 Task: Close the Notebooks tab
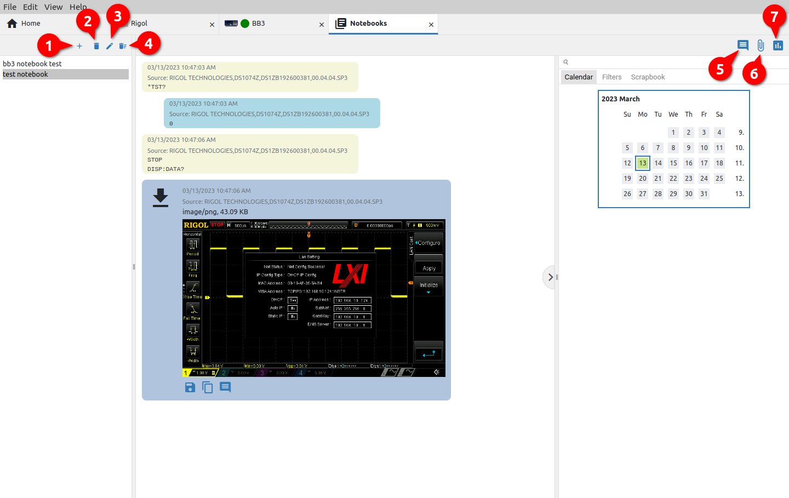click(431, 25)
